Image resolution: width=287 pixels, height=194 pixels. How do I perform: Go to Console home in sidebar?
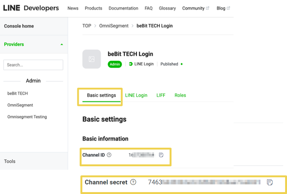point(19,26)
